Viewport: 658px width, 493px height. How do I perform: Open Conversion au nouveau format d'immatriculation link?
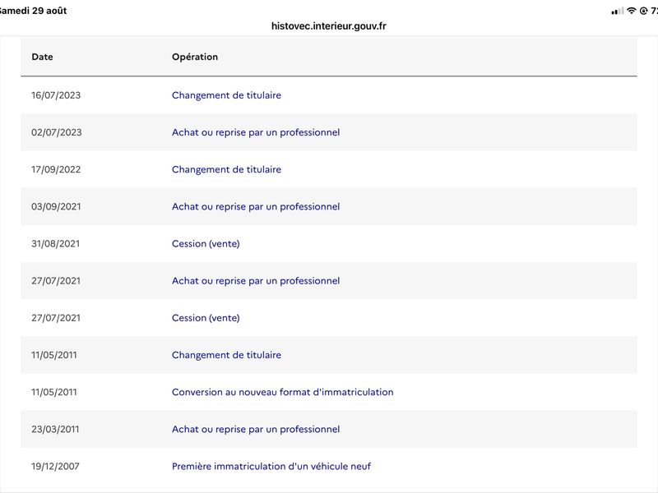point(282,392)
